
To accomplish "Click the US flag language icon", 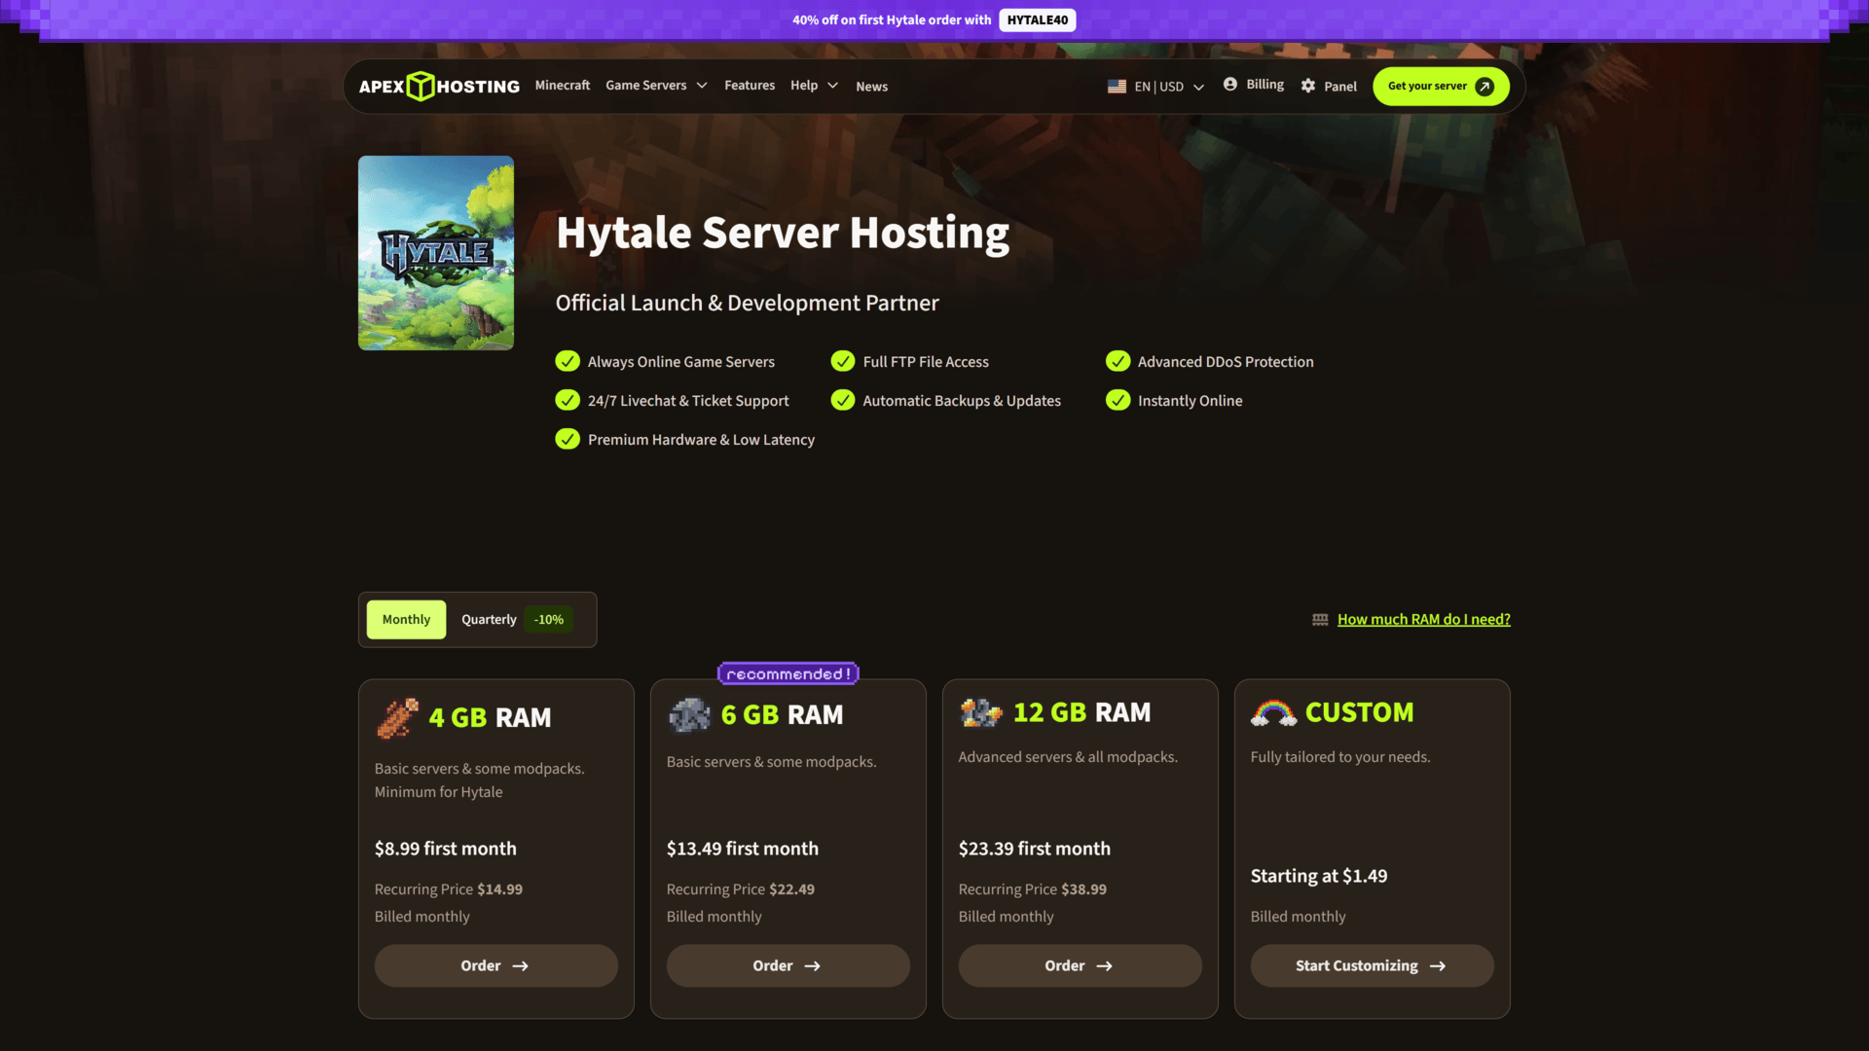I will coord(1117,87).
